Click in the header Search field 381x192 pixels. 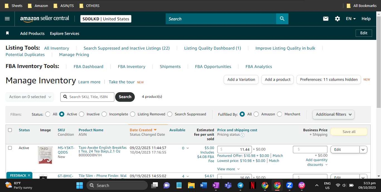[x=221, y=19]
